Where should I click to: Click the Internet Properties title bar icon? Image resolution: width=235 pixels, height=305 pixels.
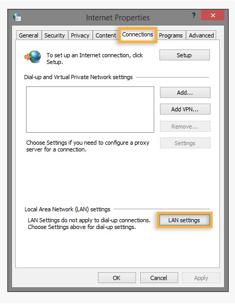(17, 17)
